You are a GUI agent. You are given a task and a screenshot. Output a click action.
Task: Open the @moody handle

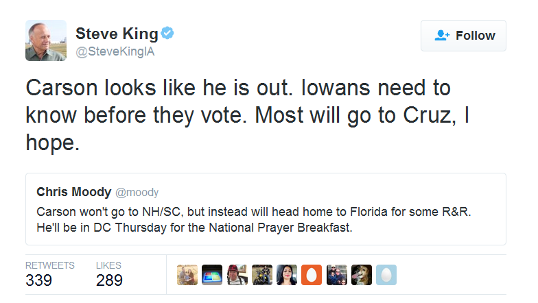137,192
